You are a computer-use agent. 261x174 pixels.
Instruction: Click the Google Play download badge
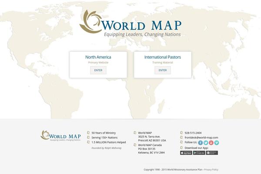199,153
